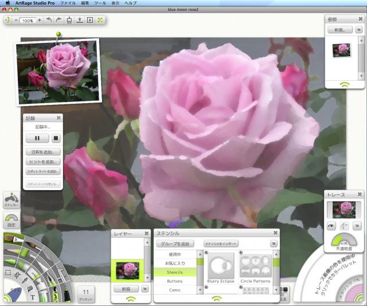Open the 11 プリセット presets button

pos(85,295)
